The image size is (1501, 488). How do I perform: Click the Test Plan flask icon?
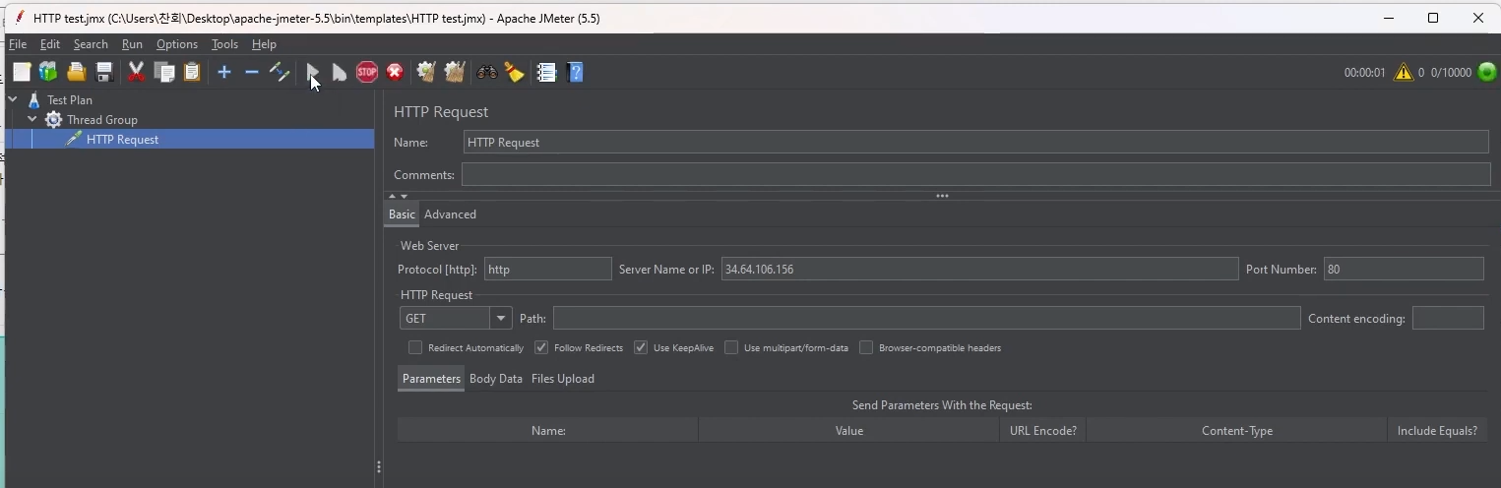(x=34, y=100)
